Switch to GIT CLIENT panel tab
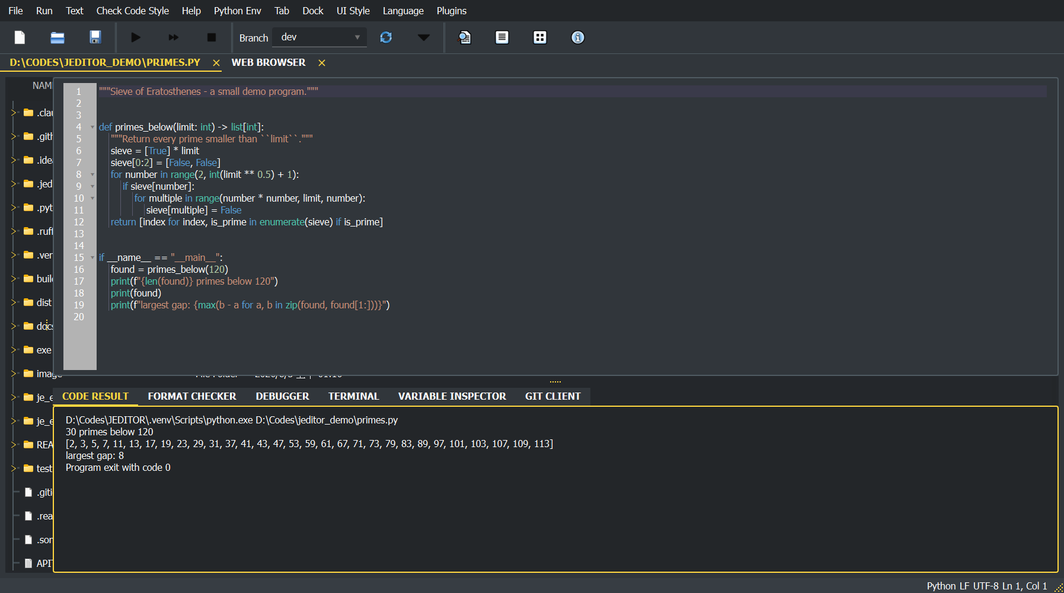 coord(553,396)
